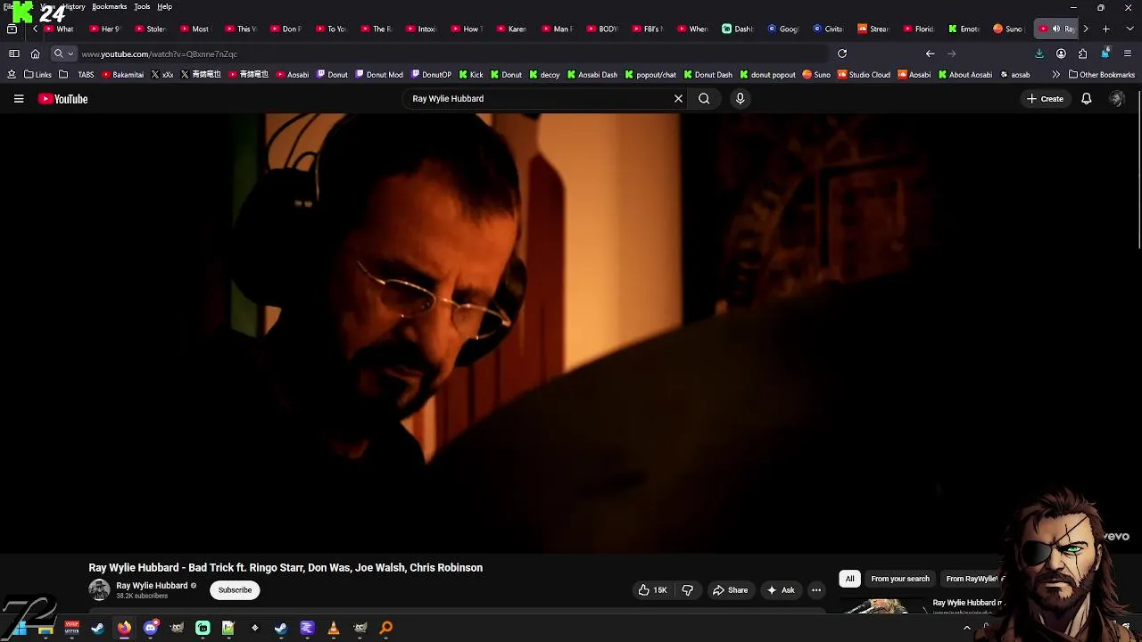
Task: Open the YouTube hamburger guide menu
Action: tap(19, 99)
